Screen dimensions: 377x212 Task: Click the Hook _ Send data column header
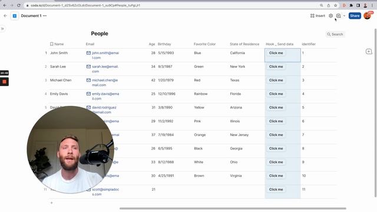(x=280, y=44)
